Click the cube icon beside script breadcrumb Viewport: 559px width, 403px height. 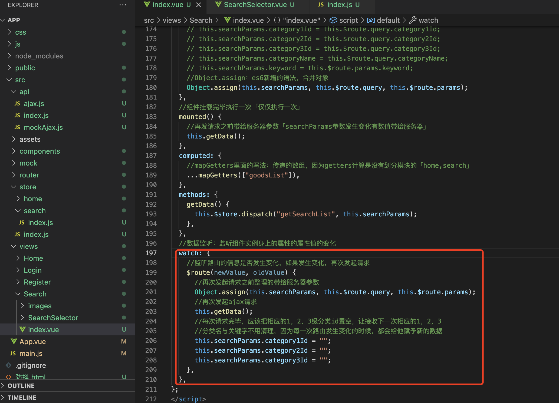click(333, 20)
